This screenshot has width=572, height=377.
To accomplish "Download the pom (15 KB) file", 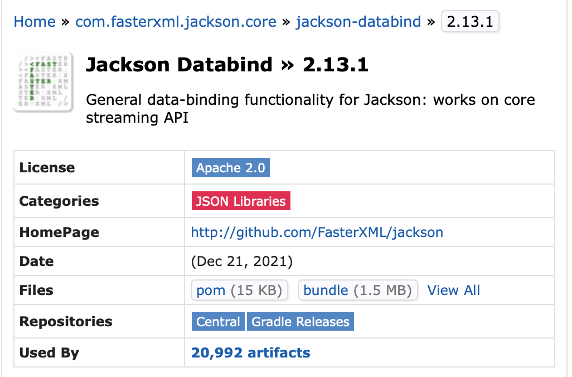I will click(x=239, y=290).
